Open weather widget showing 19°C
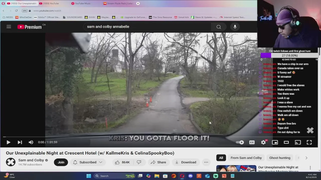This screenshot has height=180, width=321. click(x=10, y=176)
